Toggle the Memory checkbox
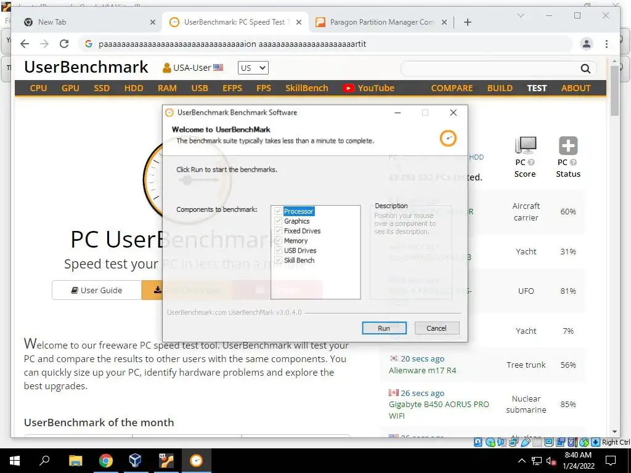Viewport: 631px width, 473px height. click(278, 241)
